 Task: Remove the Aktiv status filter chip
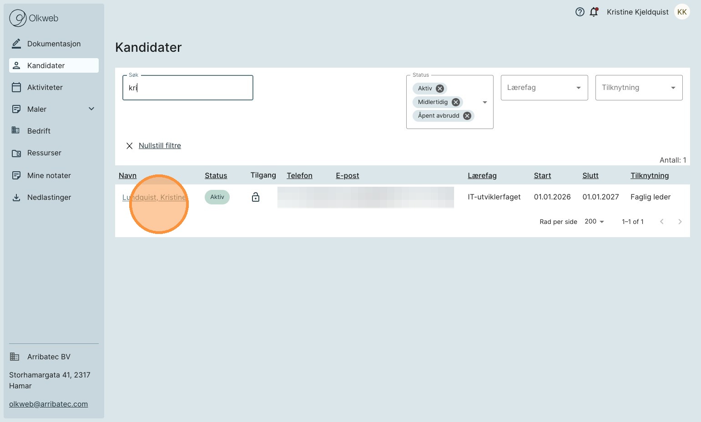[x=440, y=89]
